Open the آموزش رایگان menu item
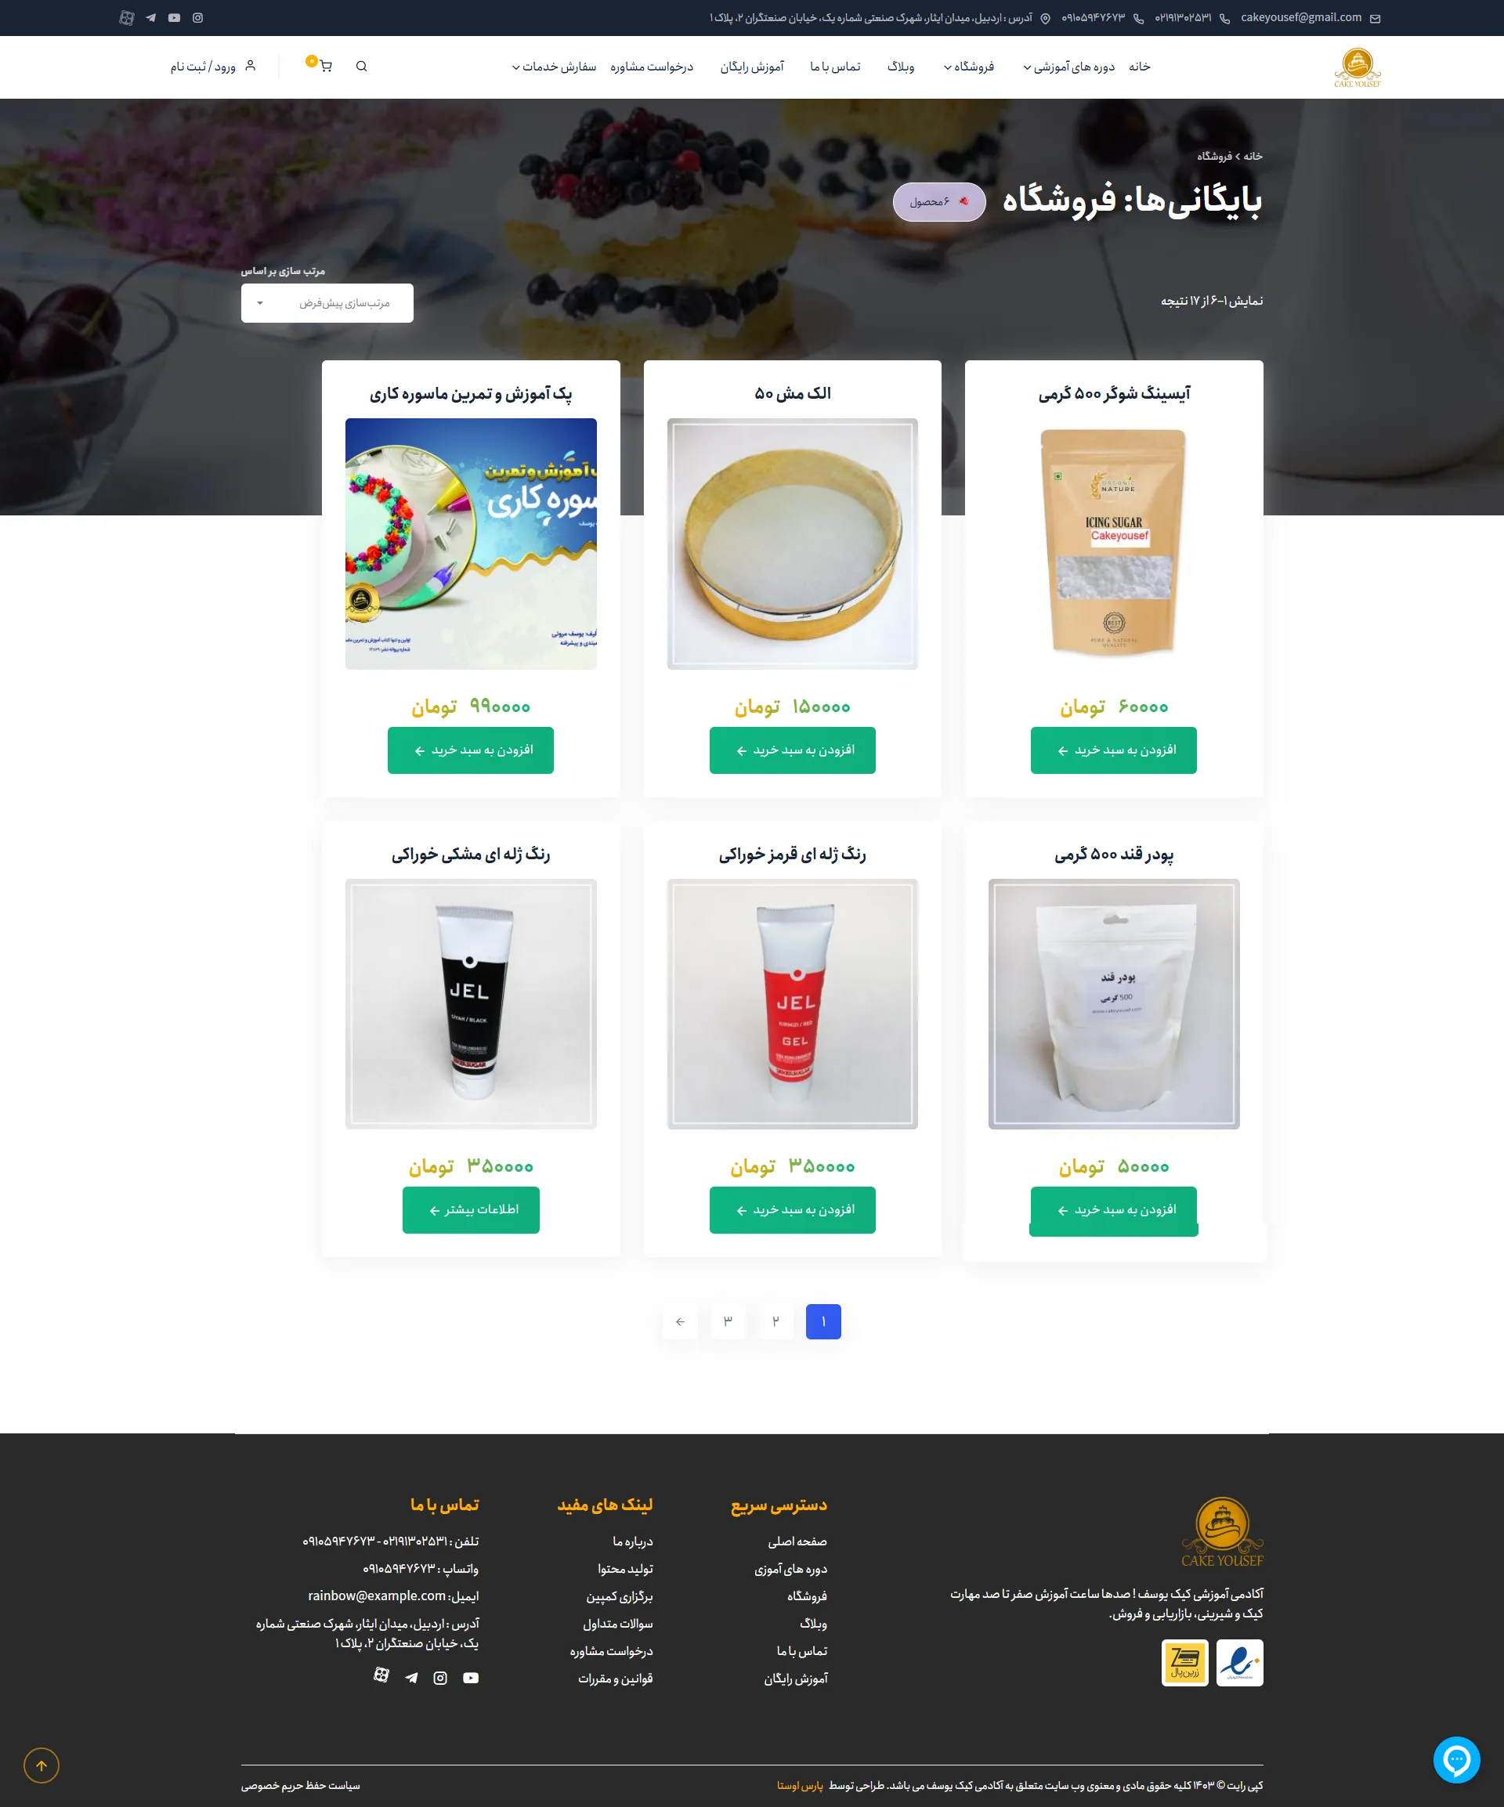 [752, 67]
